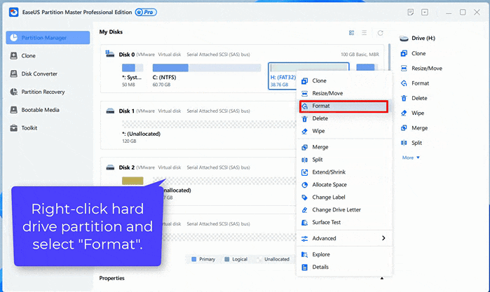Click Merge in the Drive (H:) panel
The height and width of the screenshot is (292, 490).
coord(414,128)
